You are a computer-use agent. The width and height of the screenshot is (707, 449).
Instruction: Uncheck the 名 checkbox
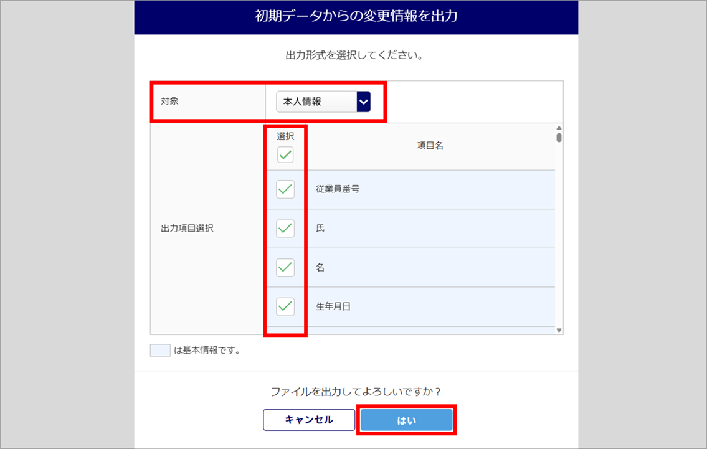pyautogui.click(x=285, y=268)
